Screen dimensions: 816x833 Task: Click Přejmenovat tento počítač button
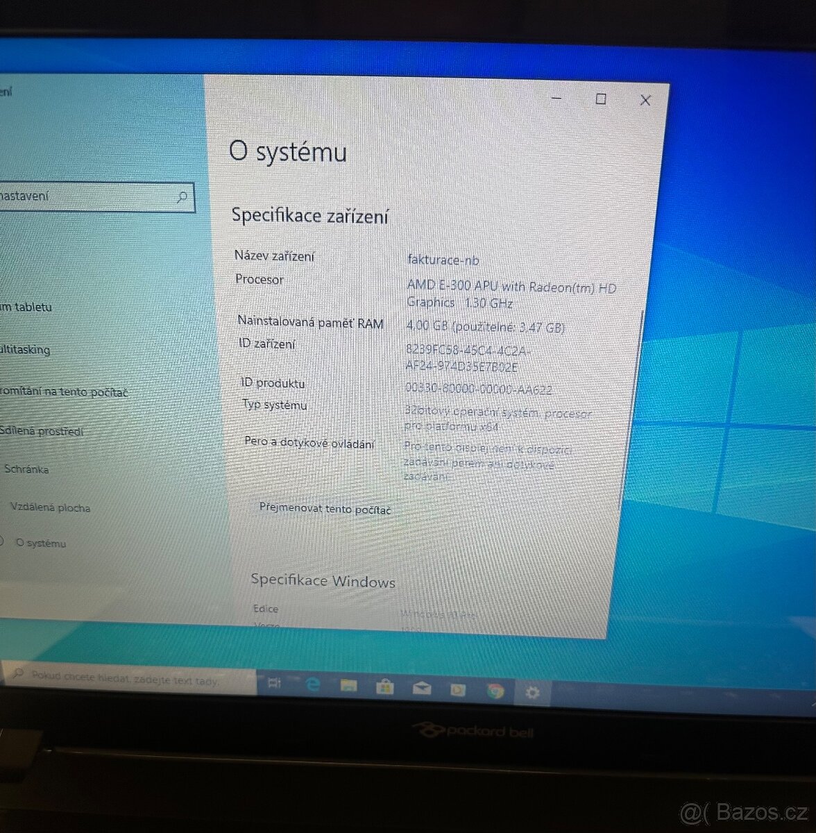tap(325, 509)
